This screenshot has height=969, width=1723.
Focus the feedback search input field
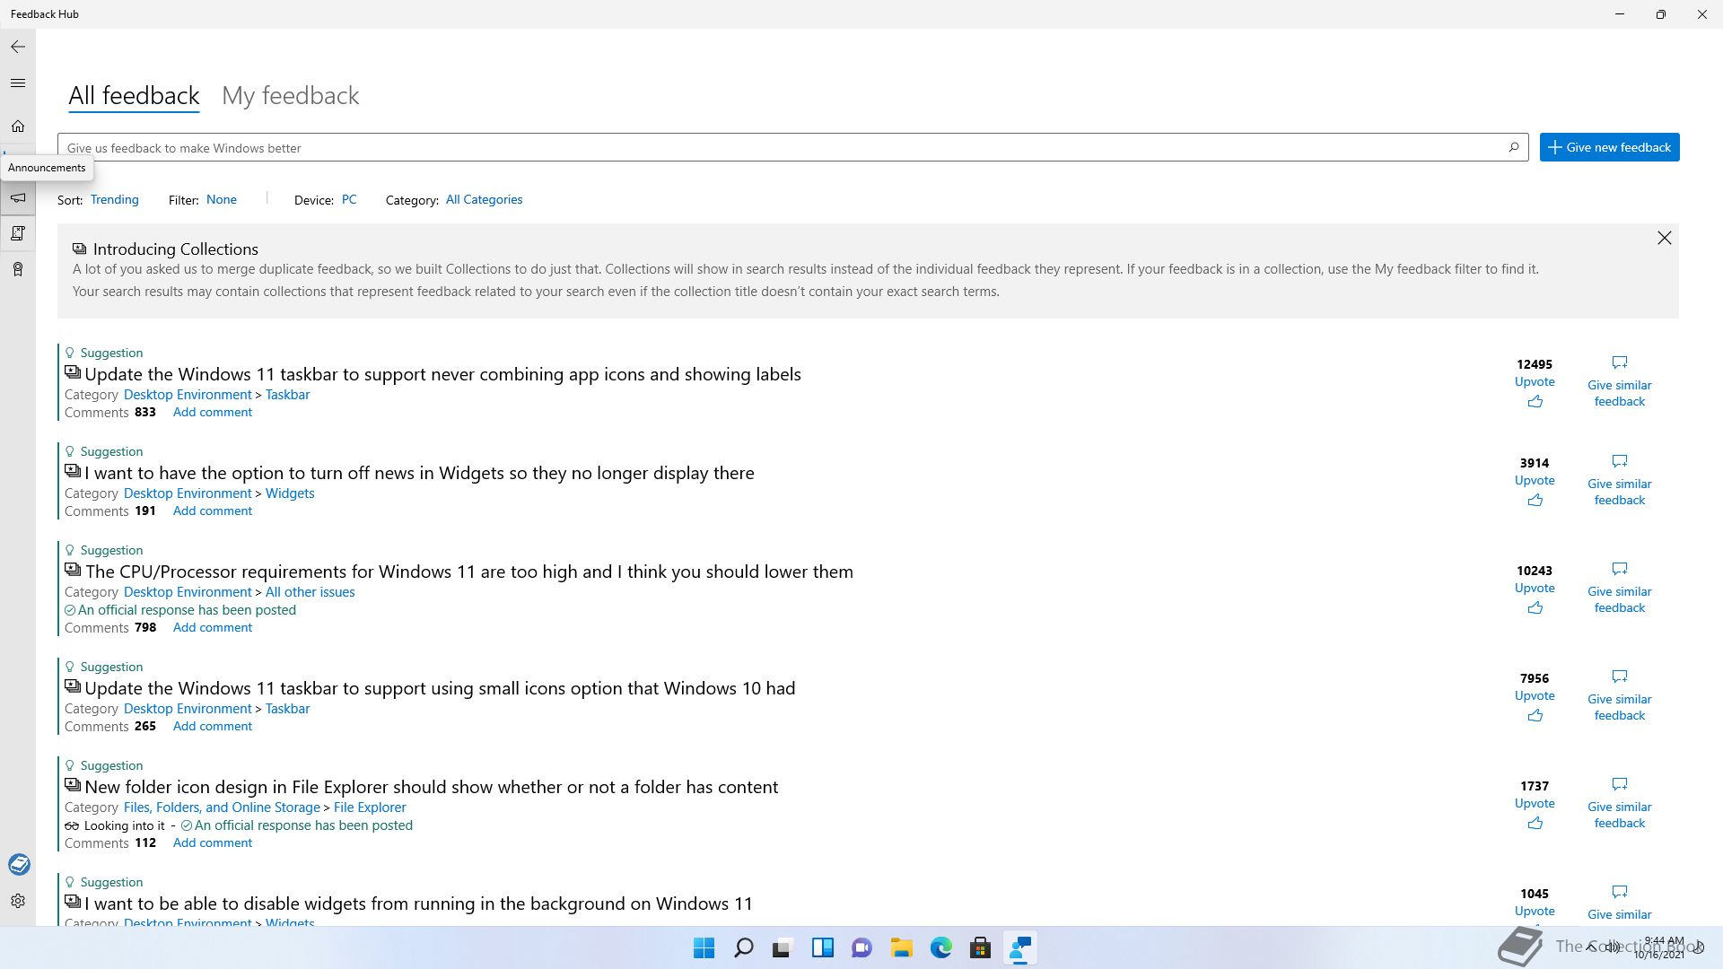(793, 147)
